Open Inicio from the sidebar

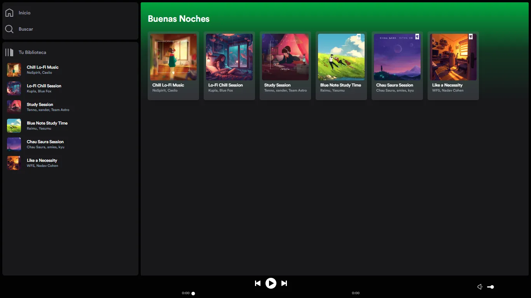[24, 13]
